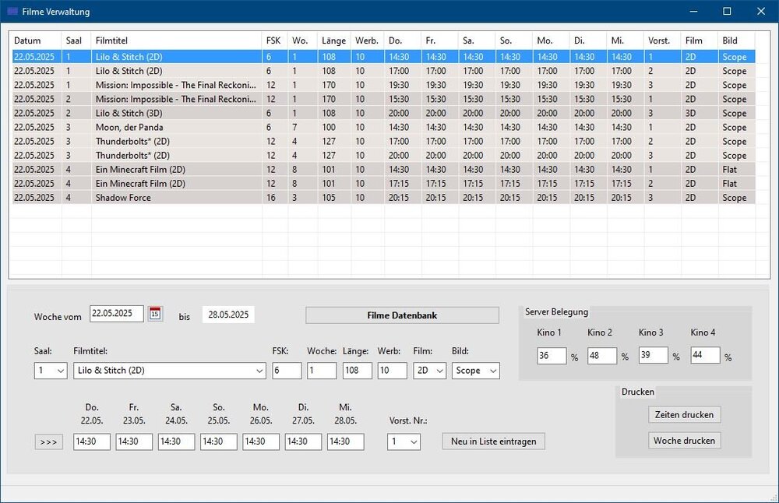Click the Filme Datenbank button
779x503 pixels.
(x=401, y=315)
